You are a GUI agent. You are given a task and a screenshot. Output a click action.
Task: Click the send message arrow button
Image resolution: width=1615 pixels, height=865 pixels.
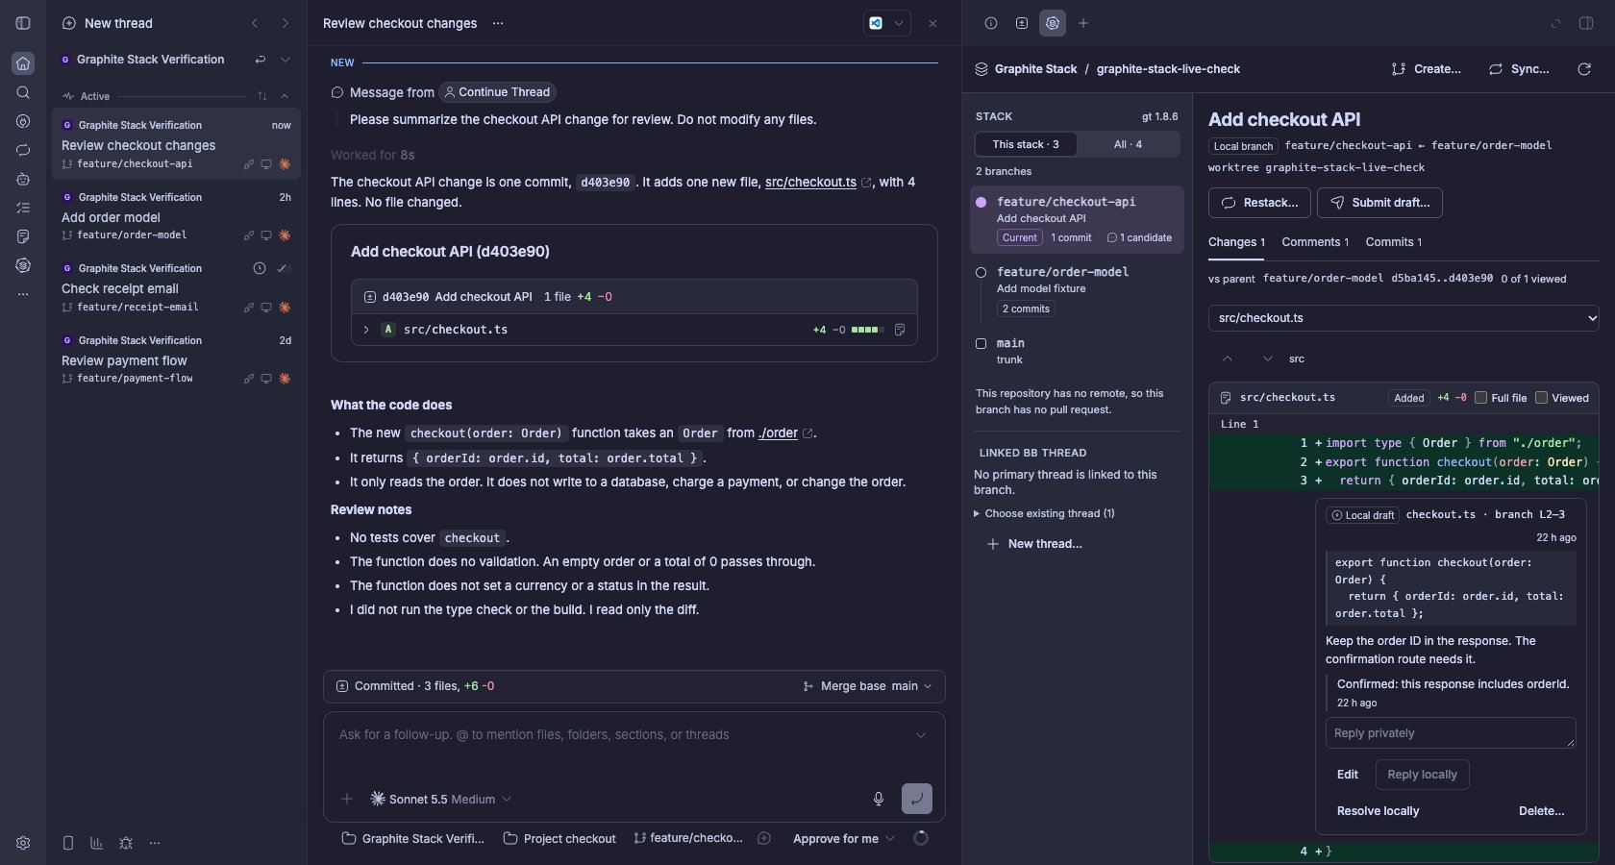point(917,799)
